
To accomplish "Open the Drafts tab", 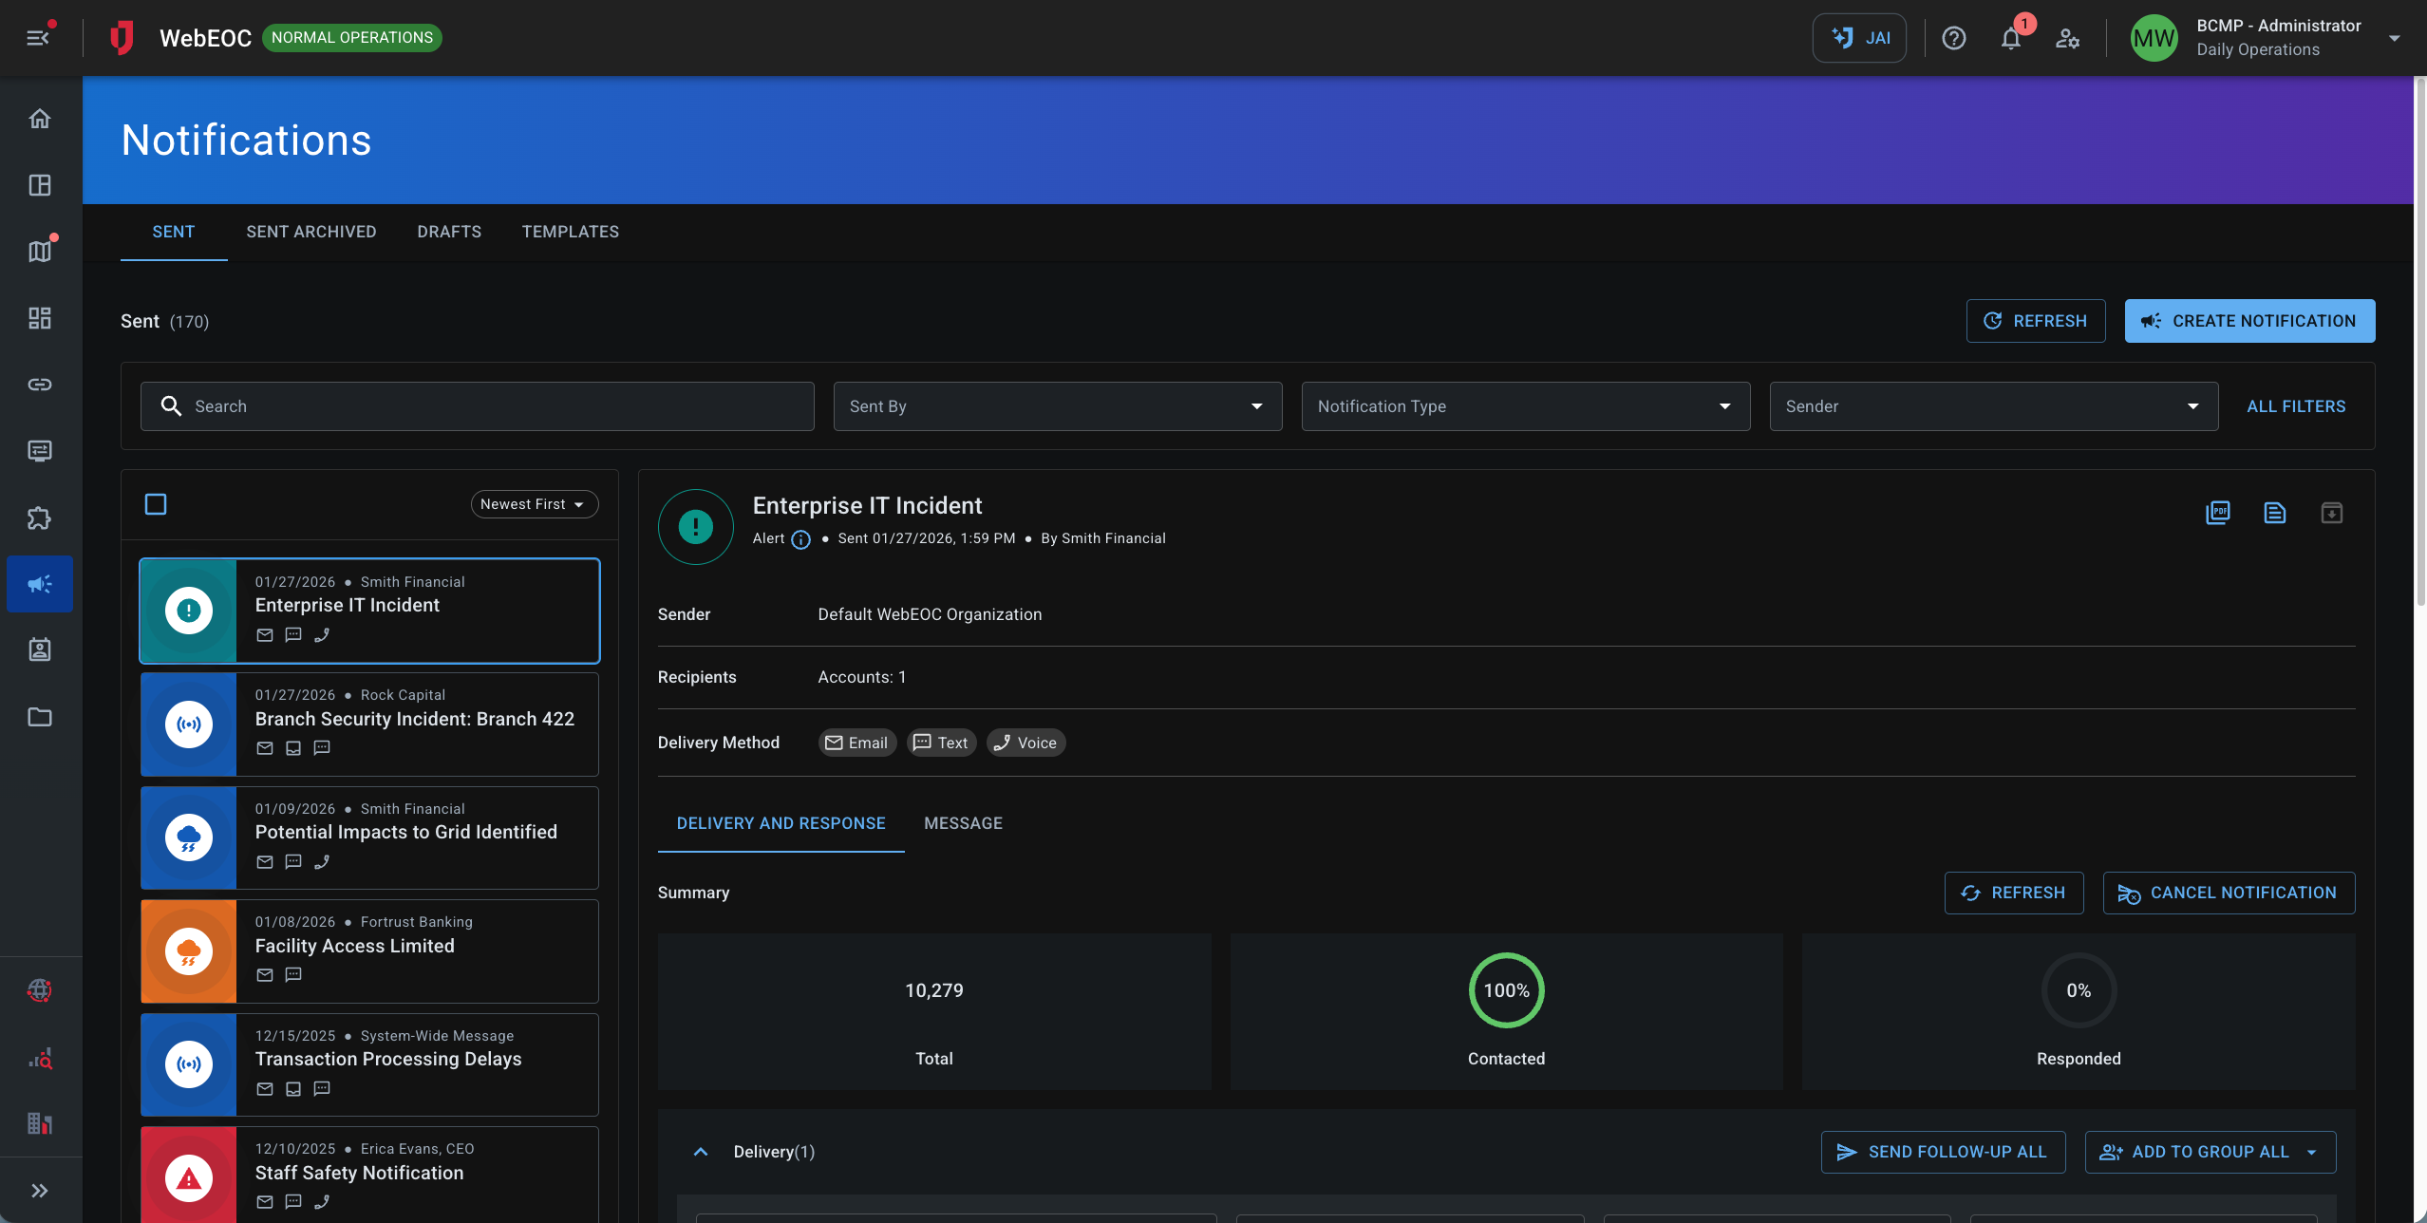I will [449, 232].
